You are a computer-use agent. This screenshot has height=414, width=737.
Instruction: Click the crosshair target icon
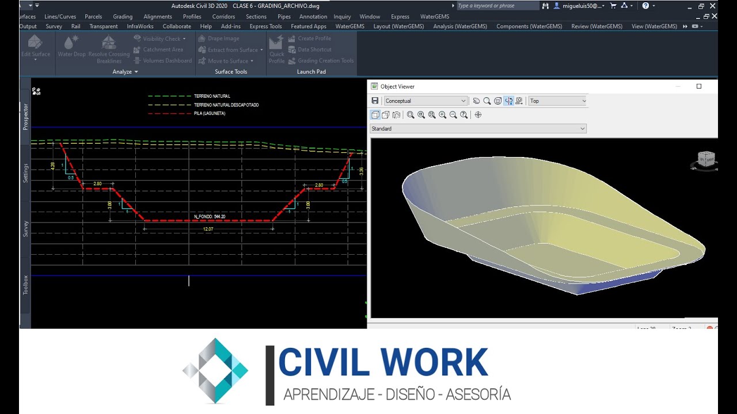[x=478, y=115]
